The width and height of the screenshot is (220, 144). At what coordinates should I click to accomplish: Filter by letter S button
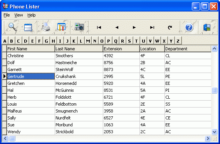click(129, 41)
